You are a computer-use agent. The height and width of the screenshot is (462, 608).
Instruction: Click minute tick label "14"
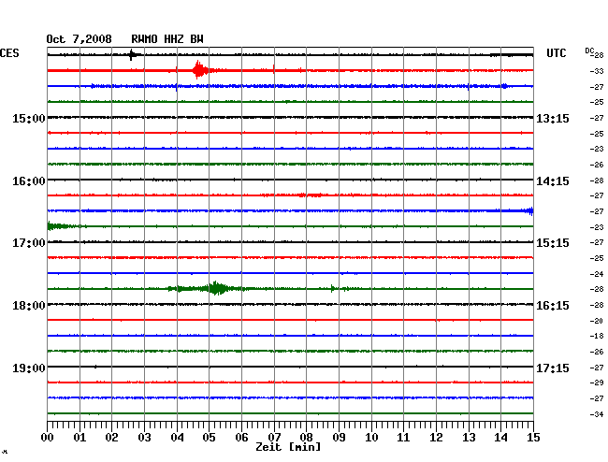point(501,437)
